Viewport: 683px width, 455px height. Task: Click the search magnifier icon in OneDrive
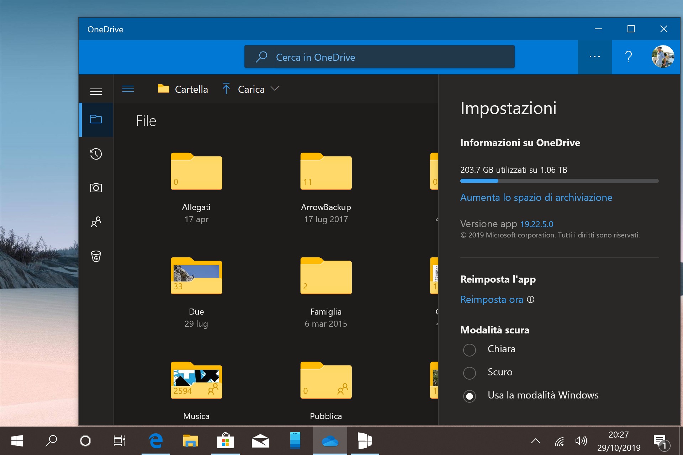tap(261, 57)
